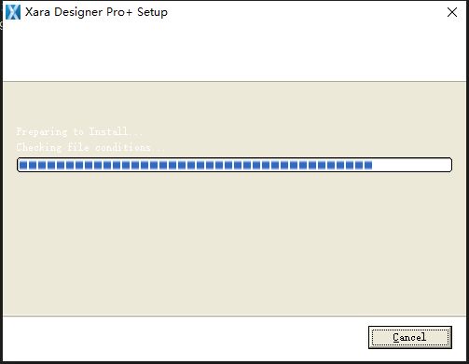Click the blank white header banner area
Screen dimensions: 469x364
click(x=234, y=51)
